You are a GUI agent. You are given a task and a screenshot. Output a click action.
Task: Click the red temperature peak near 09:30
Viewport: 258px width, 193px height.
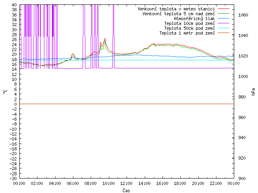click(x=105, y=39)
